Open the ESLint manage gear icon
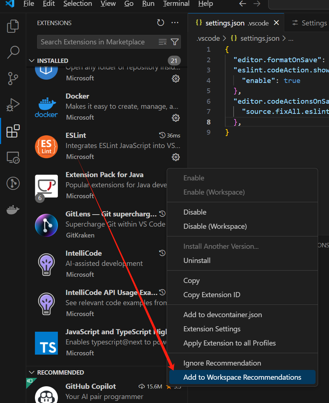329x403 pixels. click(176, 157)
